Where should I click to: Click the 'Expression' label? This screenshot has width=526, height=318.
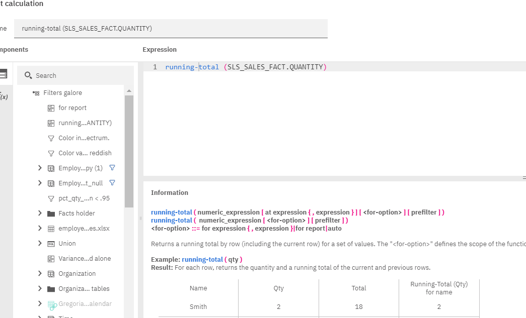(x=160, y=50)
